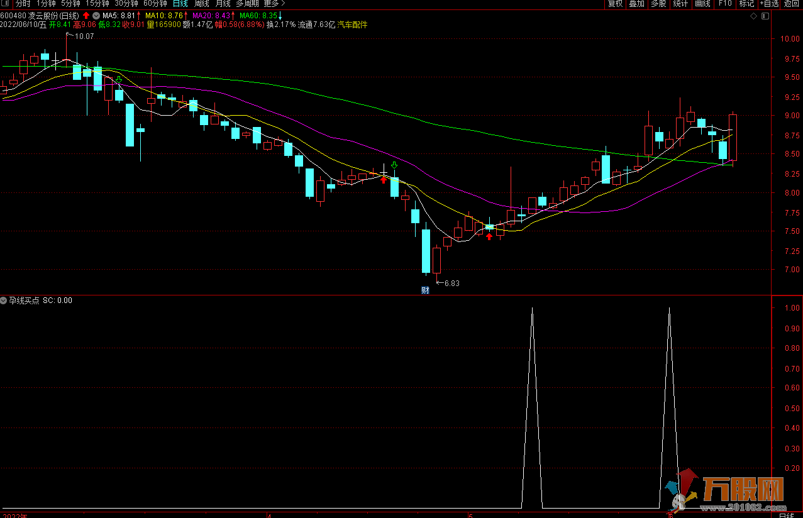Viewport: 803px width, 518px height.
Task: Click the red up arrow signal near 7.50
Action: pos(489,236)
